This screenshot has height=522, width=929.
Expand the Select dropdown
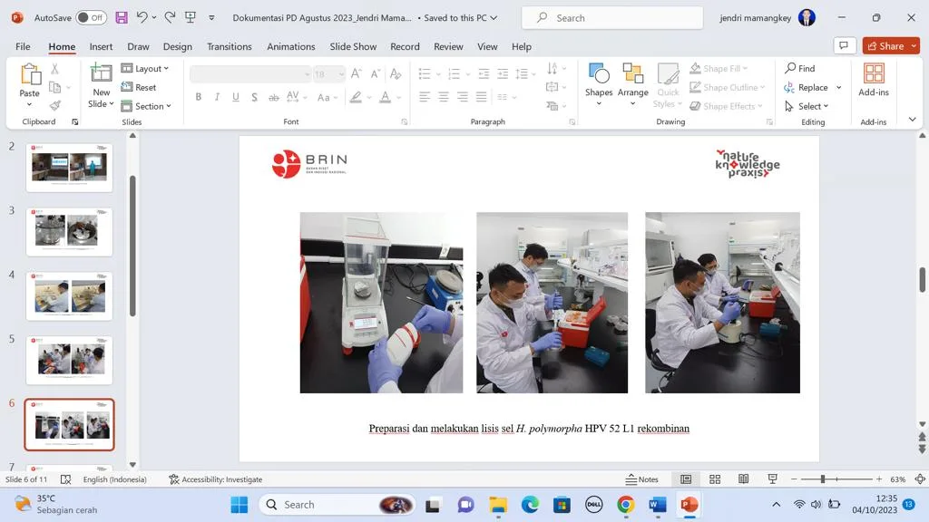coord(807,106)
